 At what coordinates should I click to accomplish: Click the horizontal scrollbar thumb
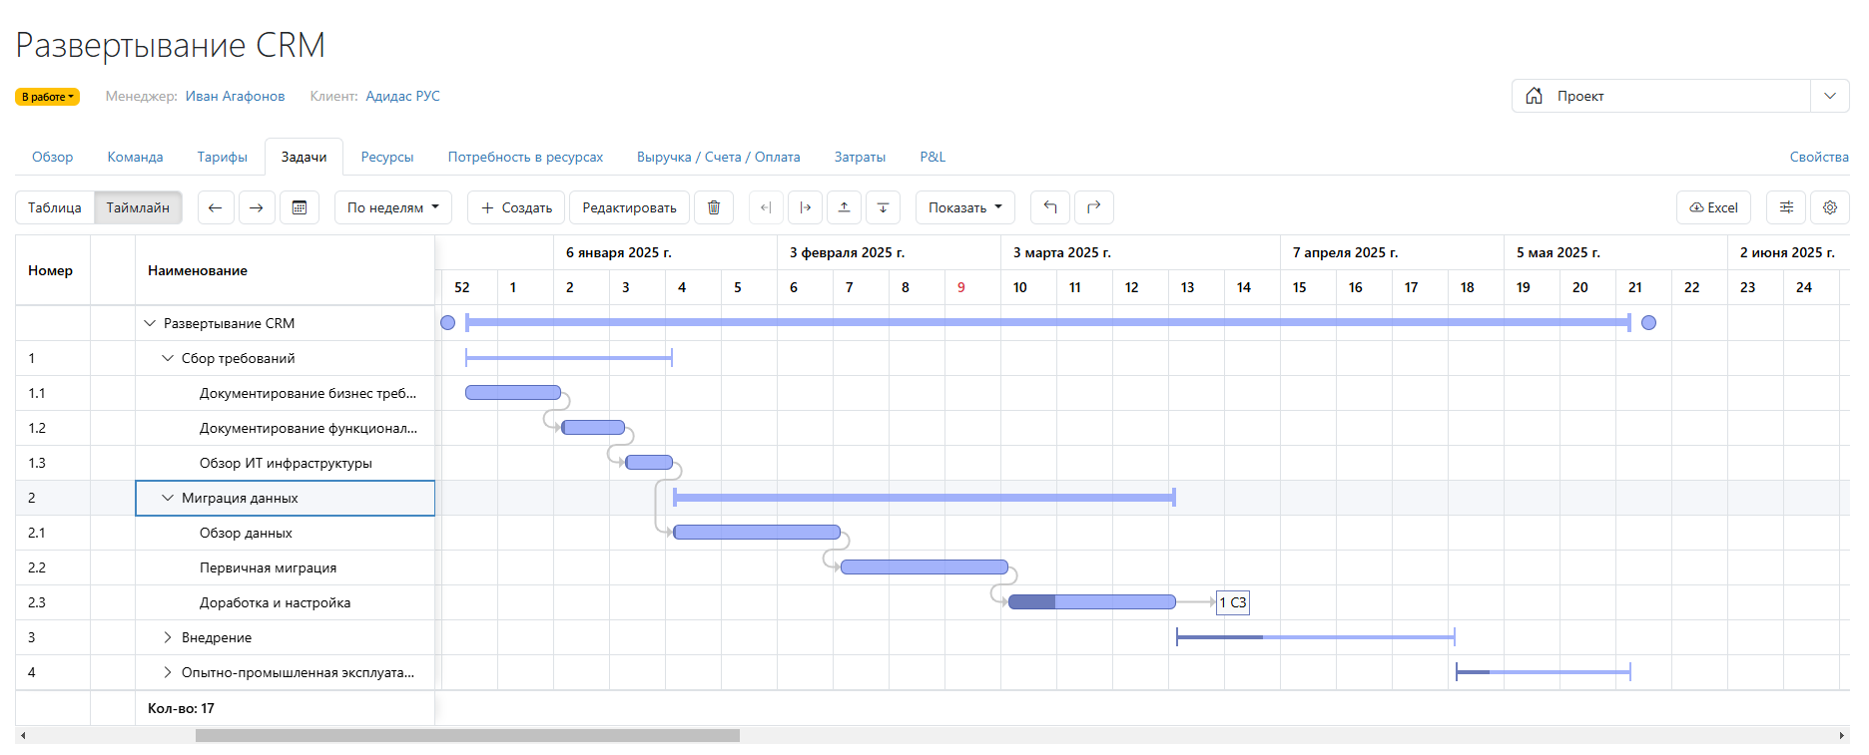(467, 735)
